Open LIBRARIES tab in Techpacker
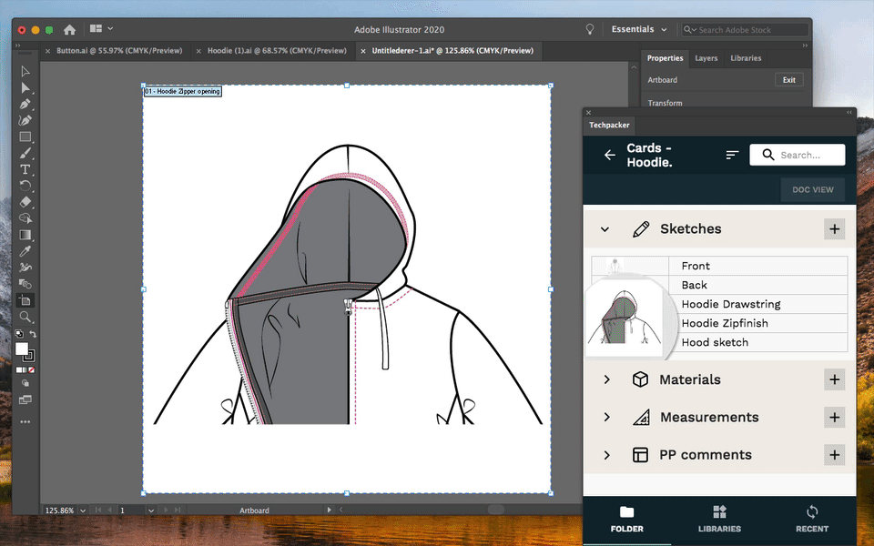 [719, 521]
